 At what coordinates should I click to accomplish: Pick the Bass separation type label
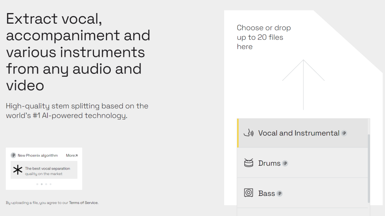point(267,193)
